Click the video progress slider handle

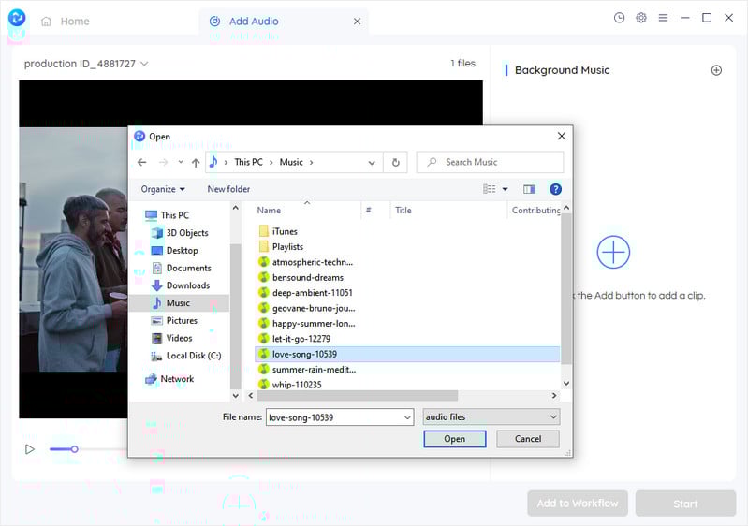(x=74, y=448)
